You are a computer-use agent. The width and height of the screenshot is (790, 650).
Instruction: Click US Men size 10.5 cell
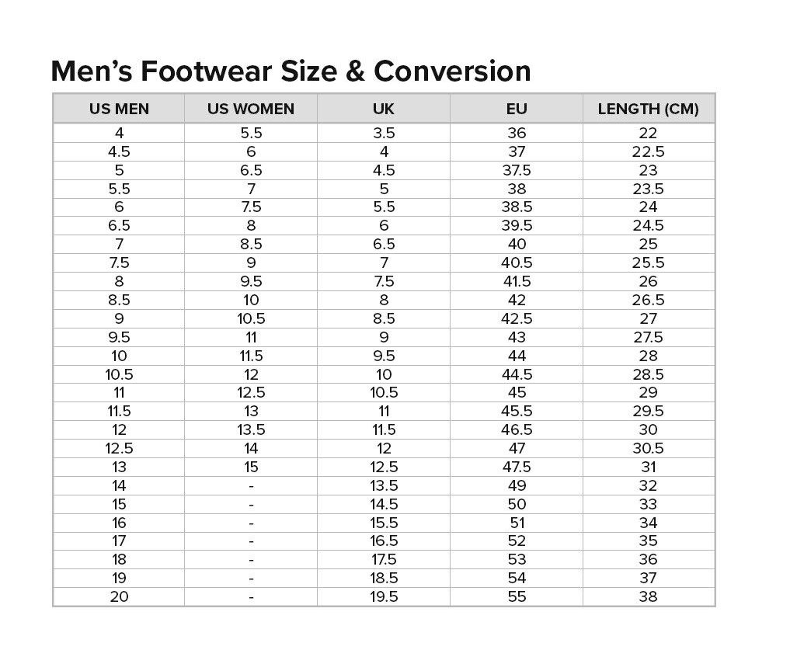(x=119, y=374)
